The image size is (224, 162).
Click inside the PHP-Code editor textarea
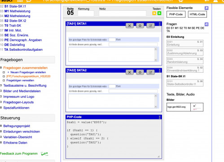(114, 139)
